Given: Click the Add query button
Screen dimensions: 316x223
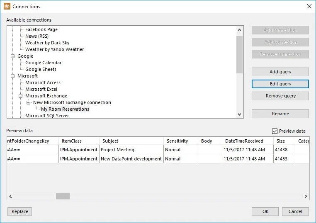Looking at the screenshot, I should 280,72.
